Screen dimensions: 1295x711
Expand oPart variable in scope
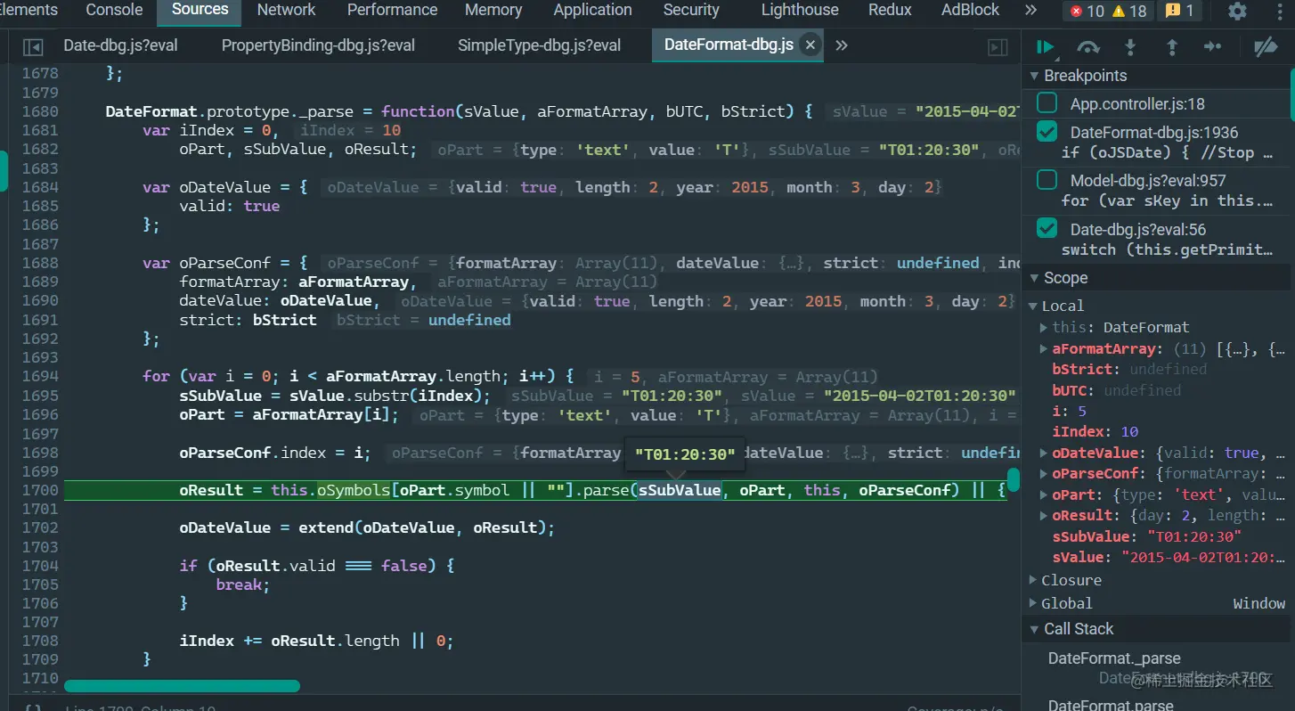pyautogui.click(x=1044, y=494)
